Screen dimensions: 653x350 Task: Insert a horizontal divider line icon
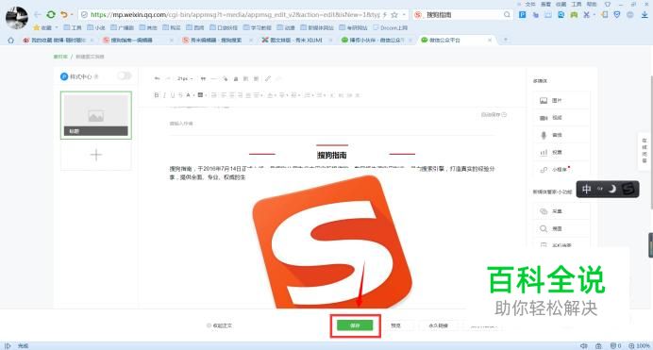coord(213,78)
